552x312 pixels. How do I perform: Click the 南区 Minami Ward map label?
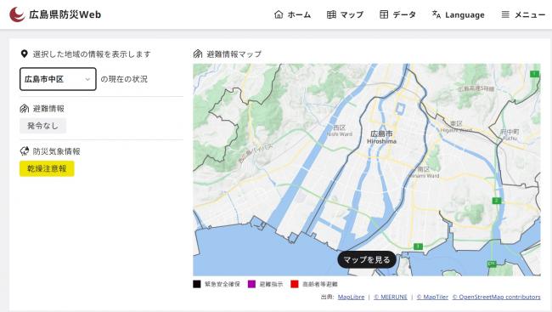click(x=424, y=172)
